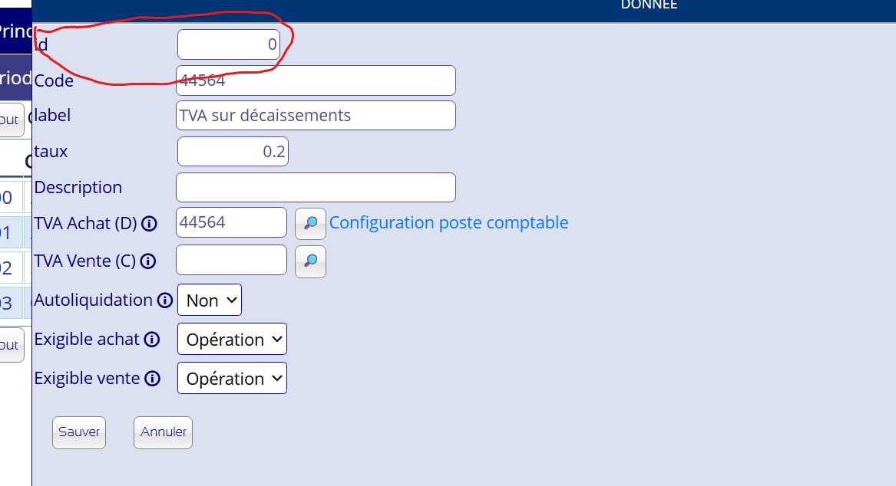Open the Exigible vente dropdown
This screenshot has height=486, width=896.
coord(232,379)
